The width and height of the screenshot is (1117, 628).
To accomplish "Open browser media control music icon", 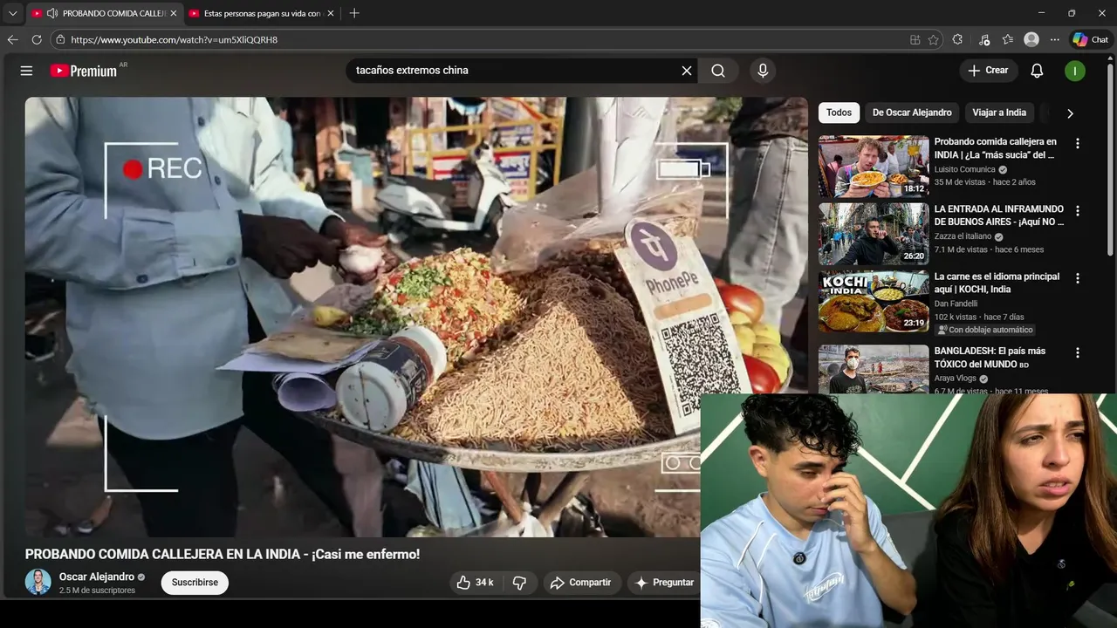I will pos(984,39).
